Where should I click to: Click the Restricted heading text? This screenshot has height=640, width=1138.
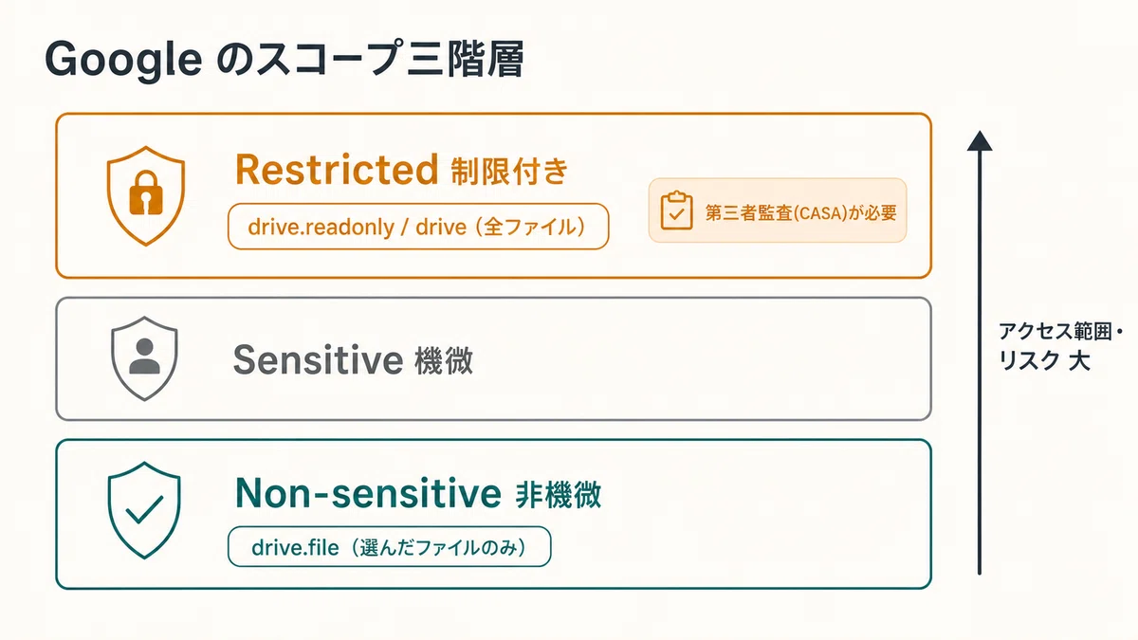pos(337,170)
